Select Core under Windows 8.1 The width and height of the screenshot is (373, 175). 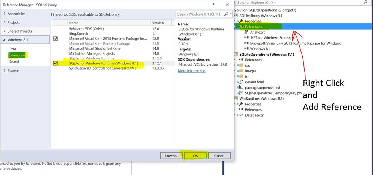[13, 49]
